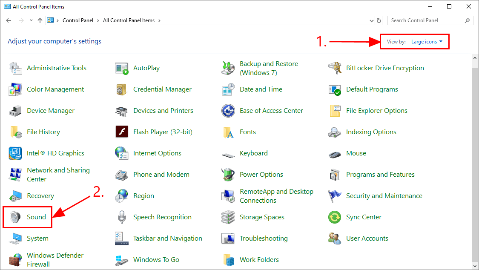This screenshot has width=479, height=270.
Task: Open the address bar history dropdown
Action: 371,20
